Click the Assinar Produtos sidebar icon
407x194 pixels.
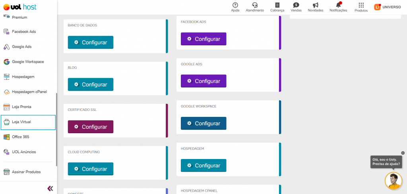[x=6, y=172]
